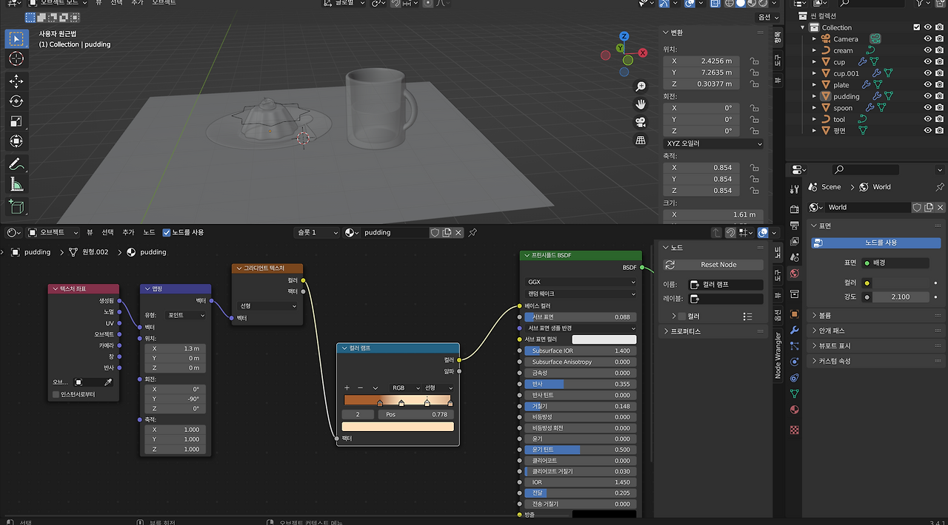
Task: Switch orthographic/perspective with grid icon
Action: (x=641, y=140)
